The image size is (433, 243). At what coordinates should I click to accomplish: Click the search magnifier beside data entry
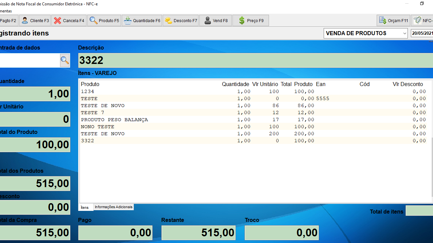[65, 60]
